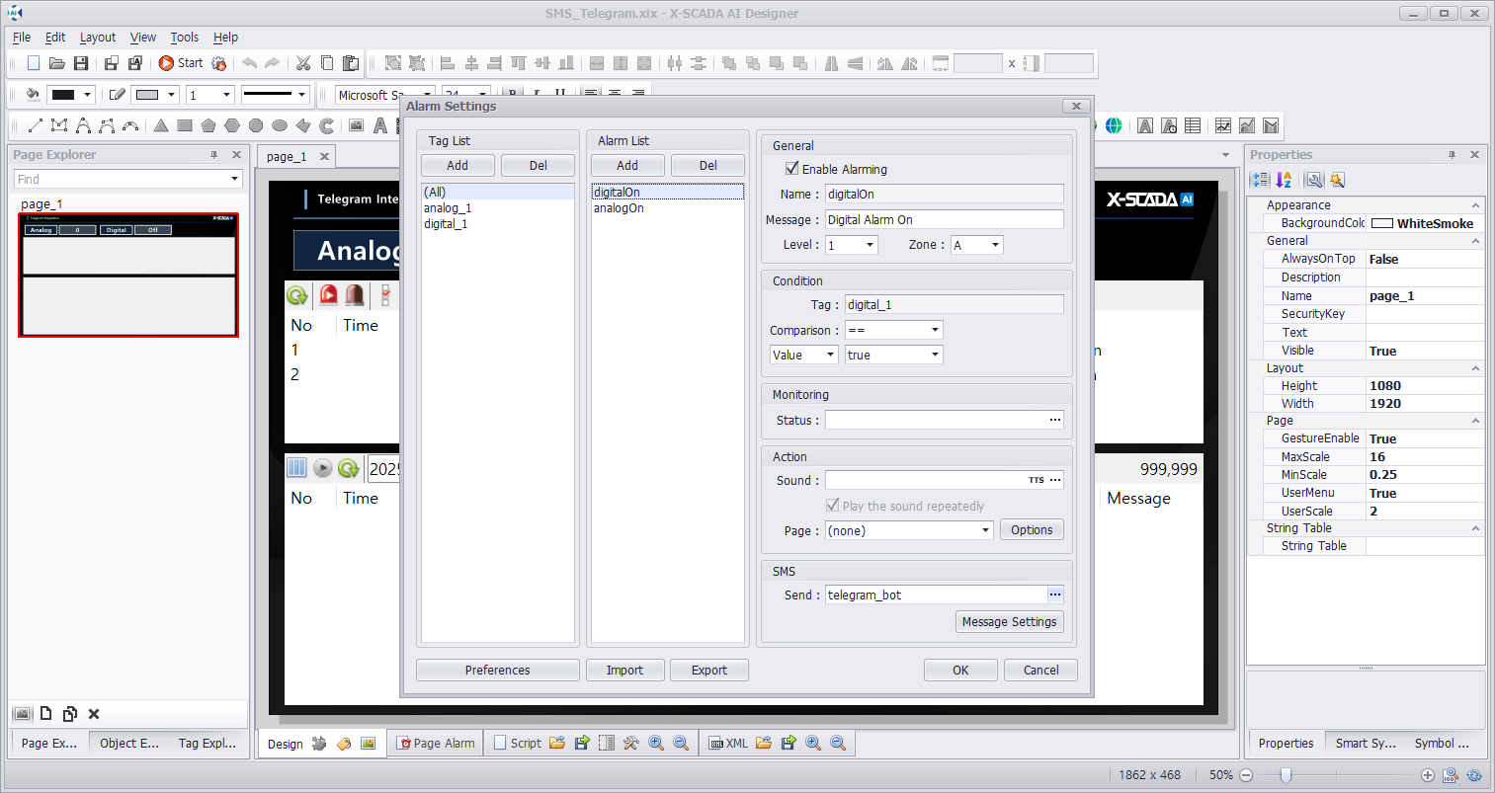
Task: Duplicate page with the copy icon in Page Explorer
Action: click(70, 713)
